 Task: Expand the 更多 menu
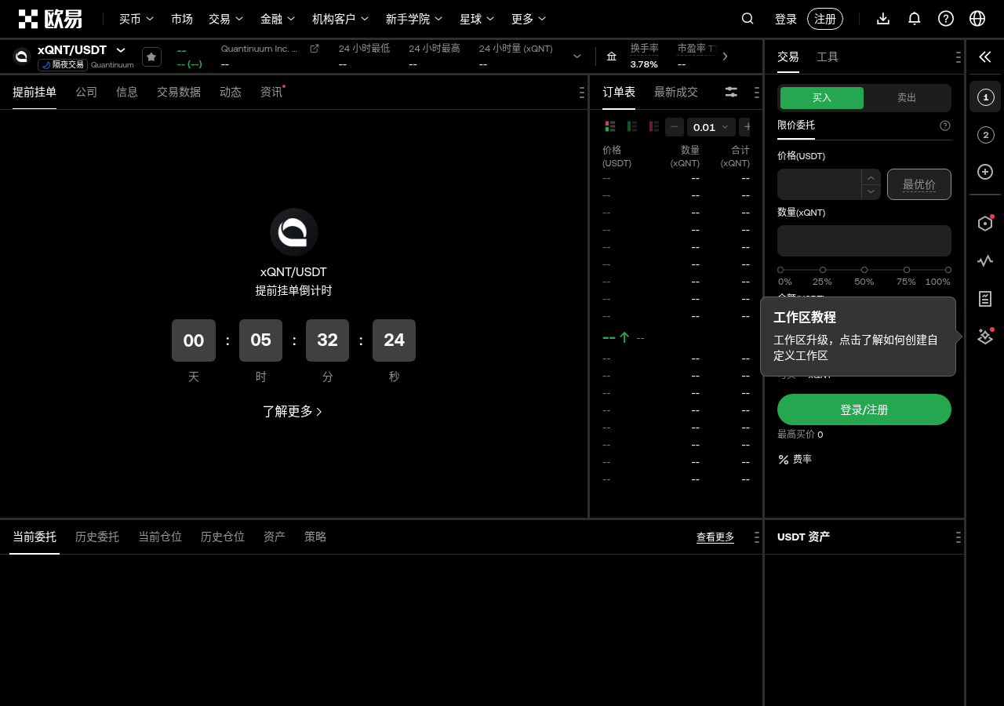pos(529,19)
